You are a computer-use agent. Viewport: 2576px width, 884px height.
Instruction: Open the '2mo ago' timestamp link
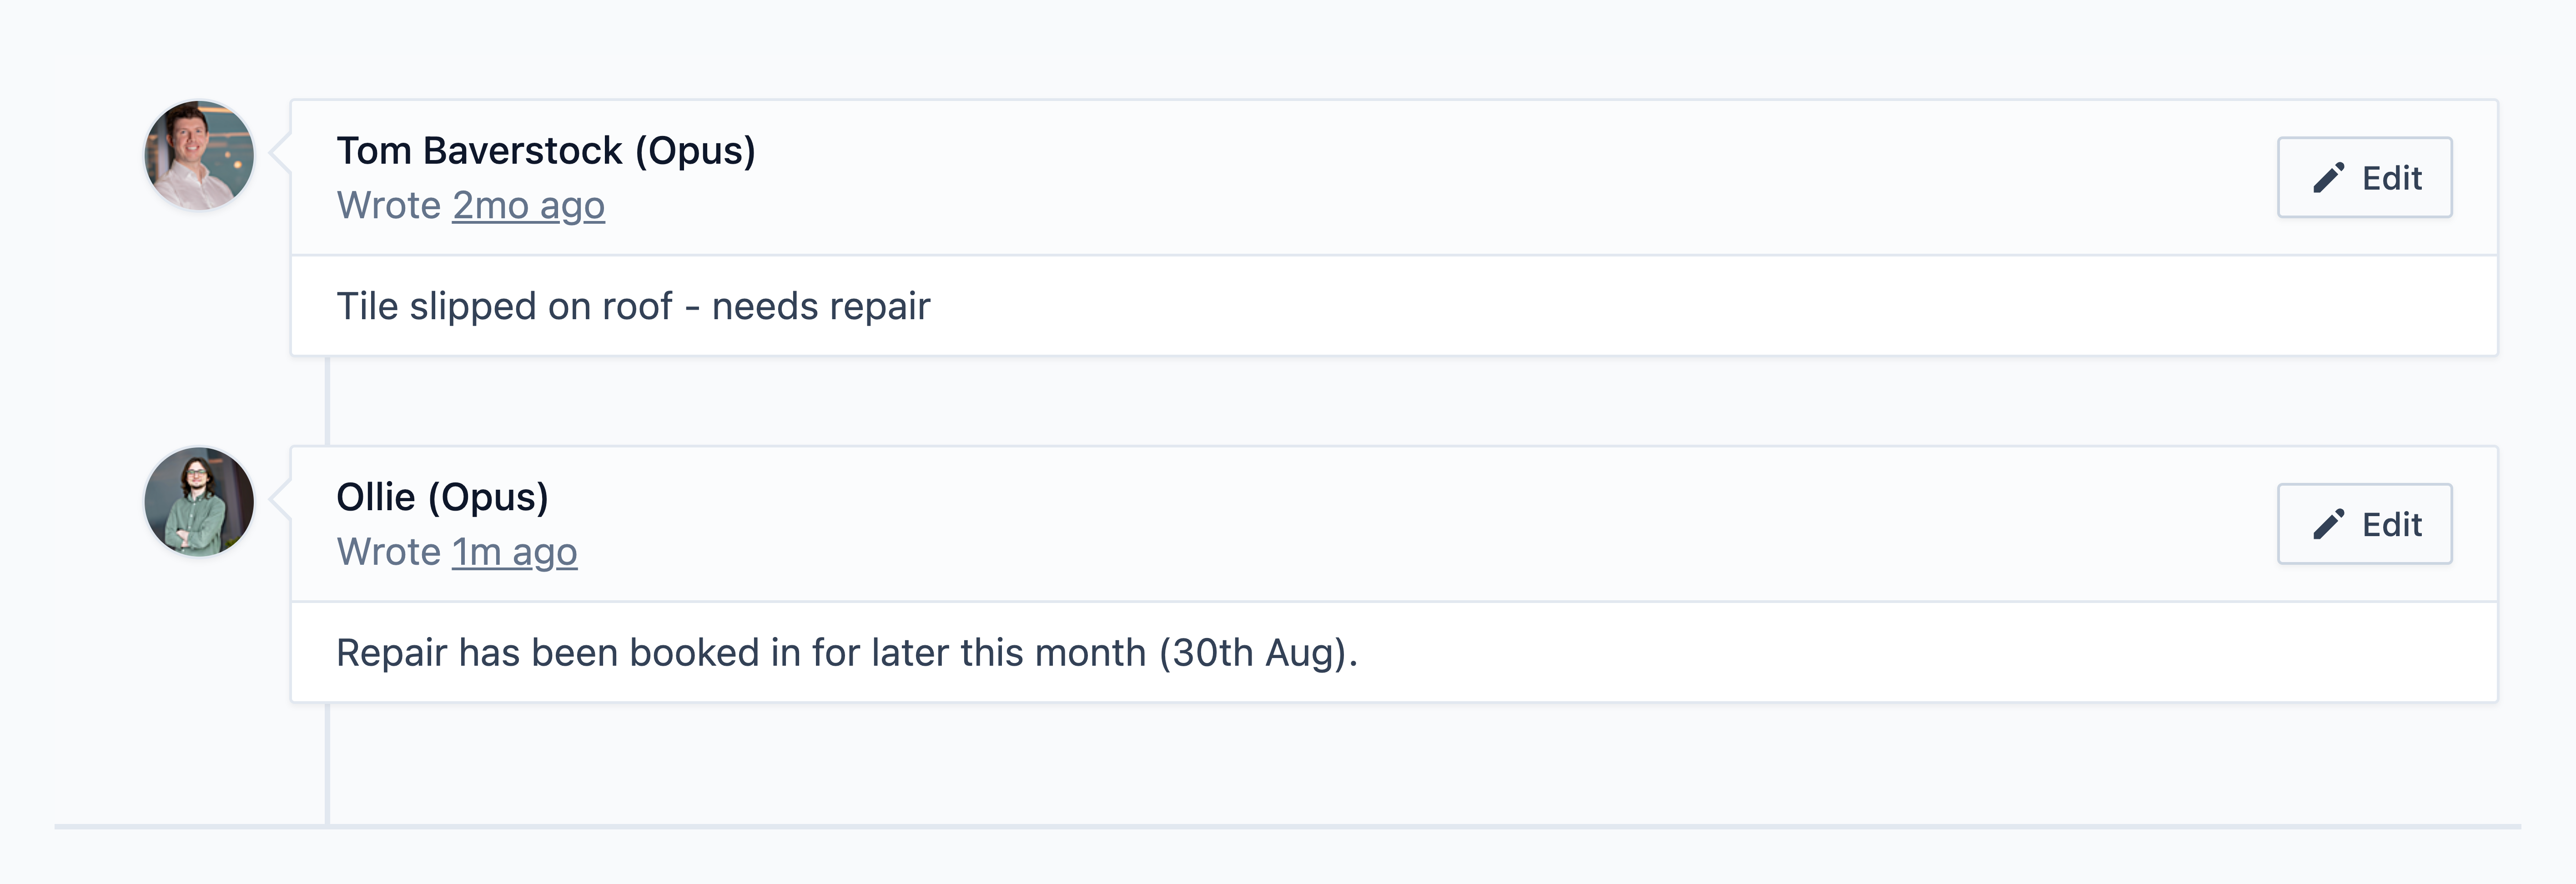[528, 205]
